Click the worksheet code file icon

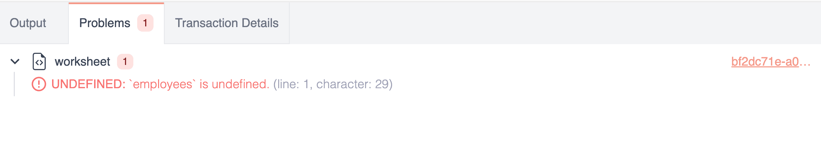pyautogui.click(x=39, y=61)
